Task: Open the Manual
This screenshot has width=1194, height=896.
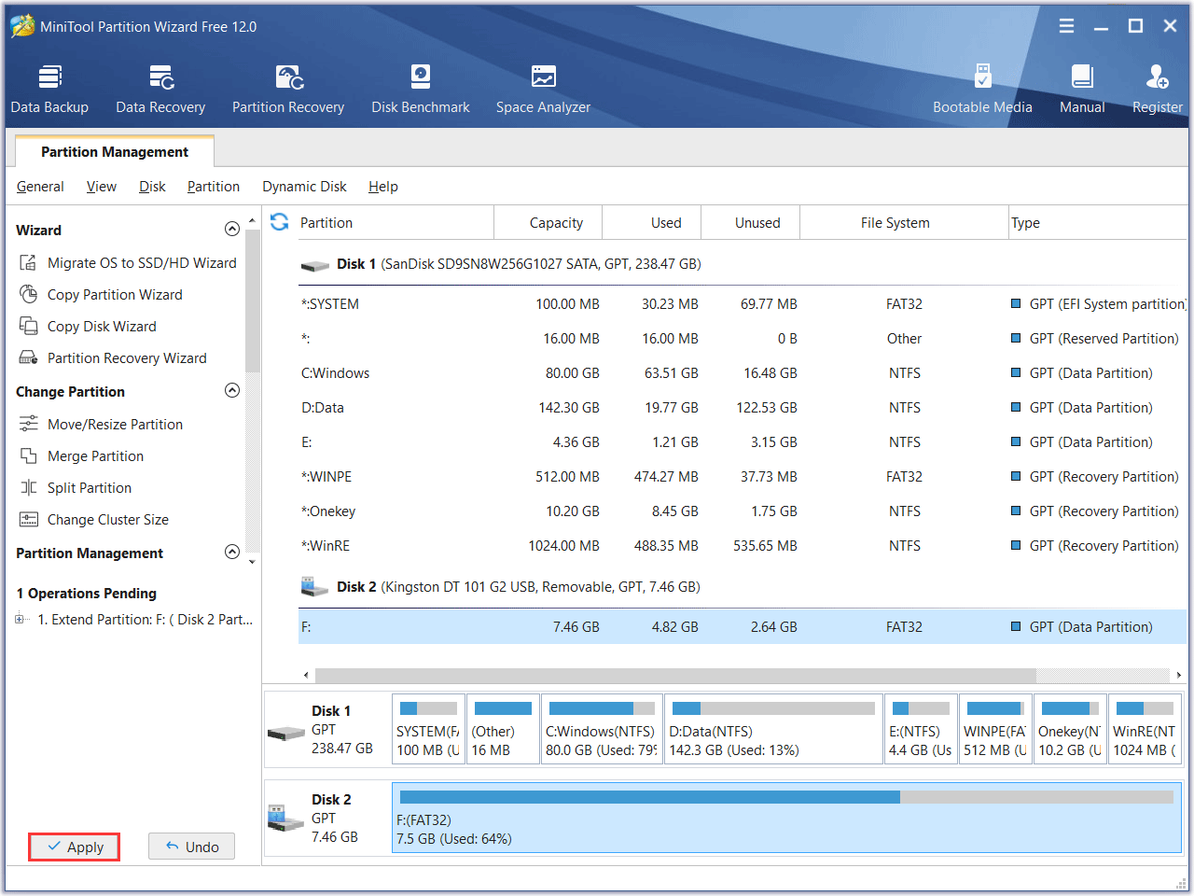Action: (1082, 90)
